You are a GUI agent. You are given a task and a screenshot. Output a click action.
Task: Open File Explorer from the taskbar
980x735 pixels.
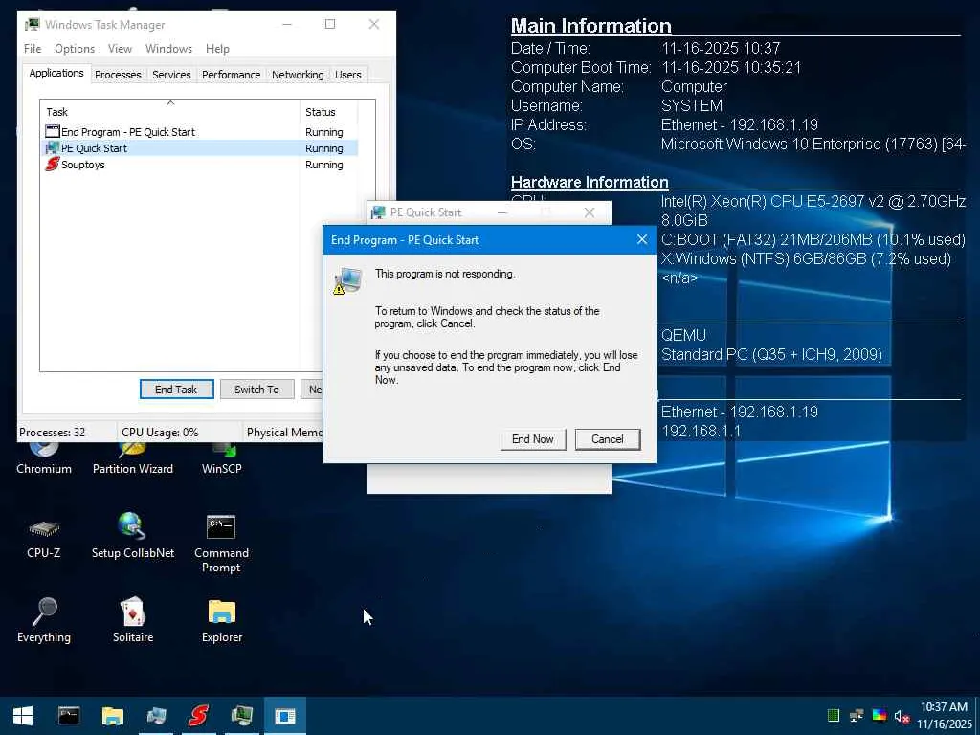coord(113,716)
